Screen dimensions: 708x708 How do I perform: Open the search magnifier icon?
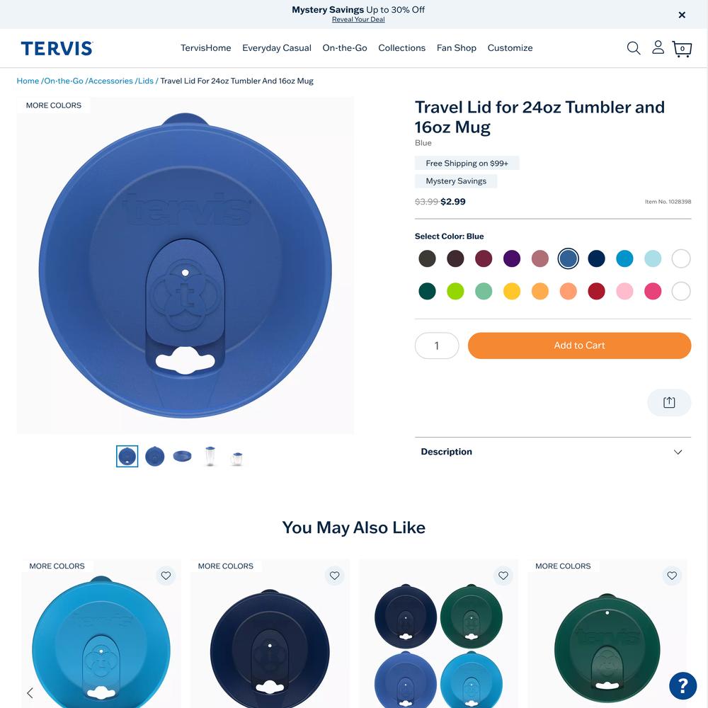(634, 48)
